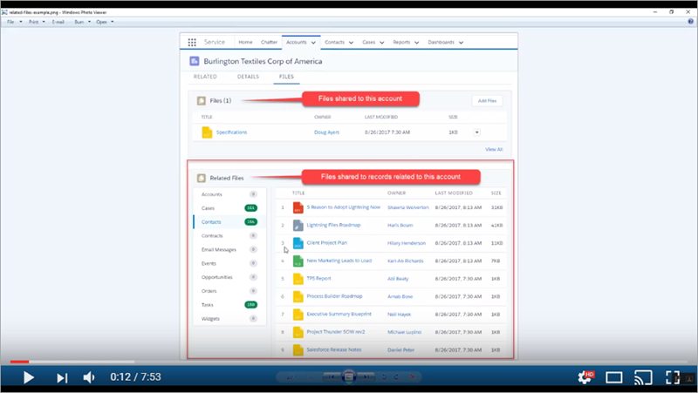The width and height of the screenshot is (698, 393).
Task: Open owner Doug Ayers link
Action: [326, 132]
